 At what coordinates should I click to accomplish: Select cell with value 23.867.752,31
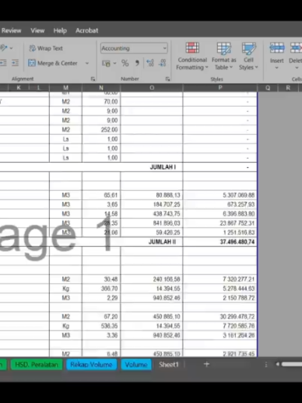(220, 223)
